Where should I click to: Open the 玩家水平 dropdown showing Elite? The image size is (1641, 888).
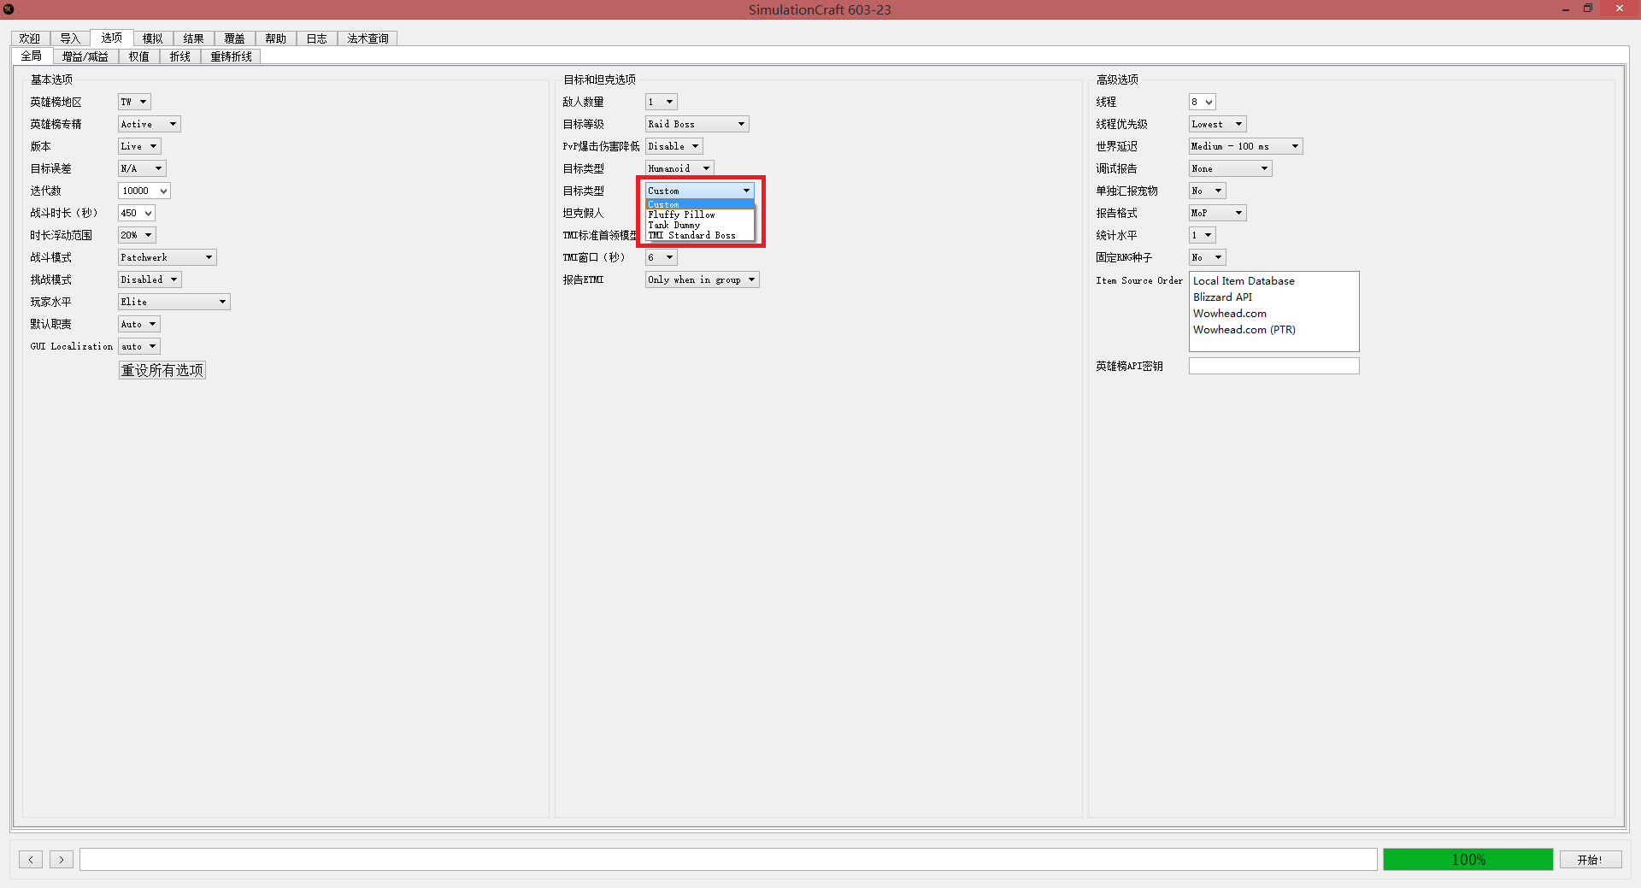(174, 302)
